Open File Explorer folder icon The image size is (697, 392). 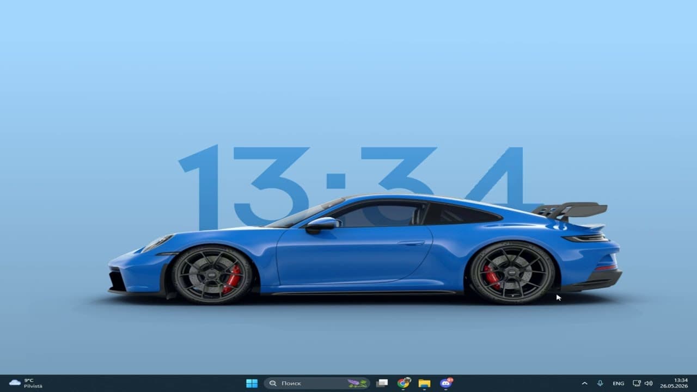click(x=424, y=383)
